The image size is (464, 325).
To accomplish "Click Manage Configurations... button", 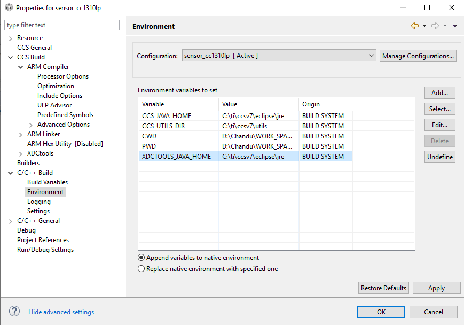I will 418,56.
